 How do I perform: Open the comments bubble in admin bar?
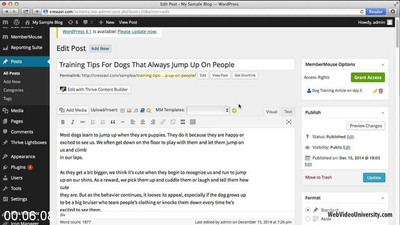[x=87, y=22]
